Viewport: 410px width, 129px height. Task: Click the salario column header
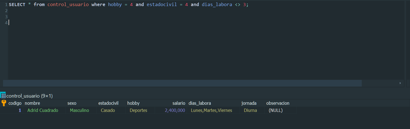(179, 103)
